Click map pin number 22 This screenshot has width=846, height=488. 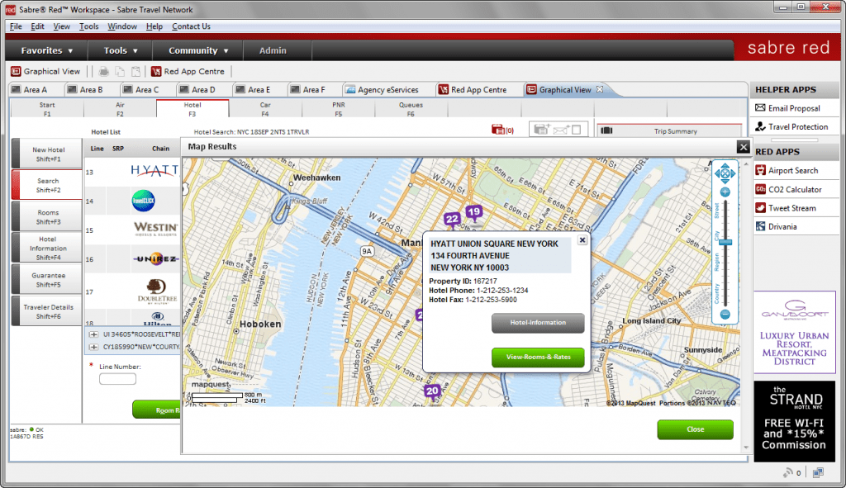pos(452,220)
